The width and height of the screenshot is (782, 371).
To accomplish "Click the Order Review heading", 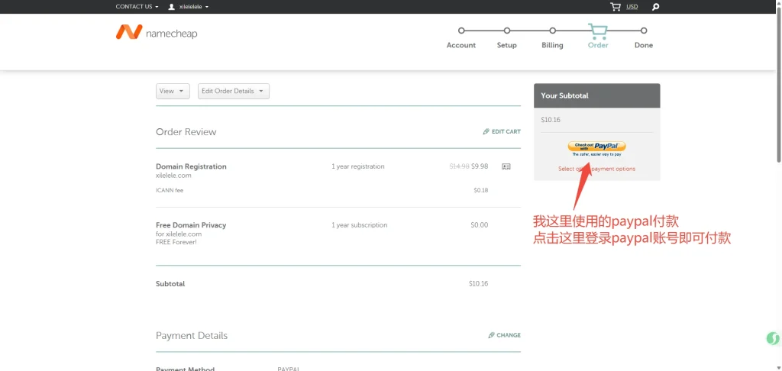I will pyautogui.click(x=186, y=132).
